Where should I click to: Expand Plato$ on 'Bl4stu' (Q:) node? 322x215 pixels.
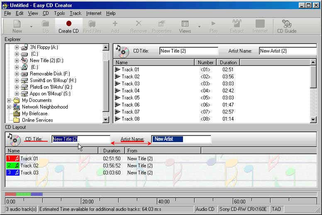point(17,87)
